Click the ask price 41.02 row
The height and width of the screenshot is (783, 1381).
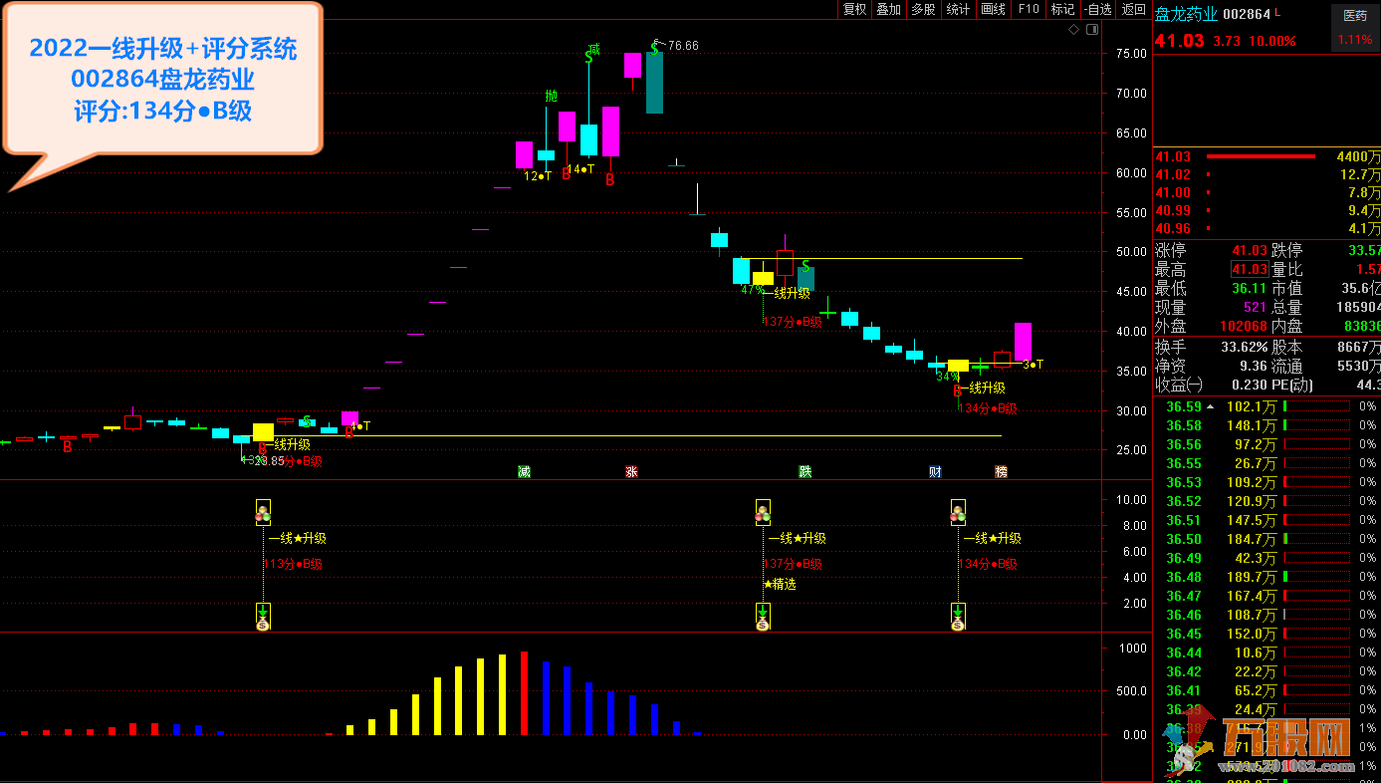1266,174
